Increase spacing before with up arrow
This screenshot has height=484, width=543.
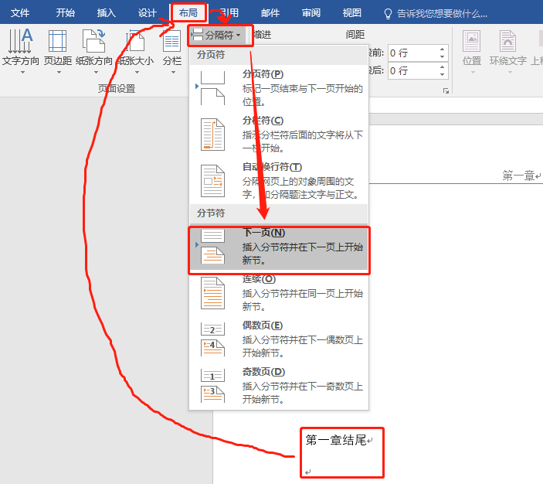[443, 49]
